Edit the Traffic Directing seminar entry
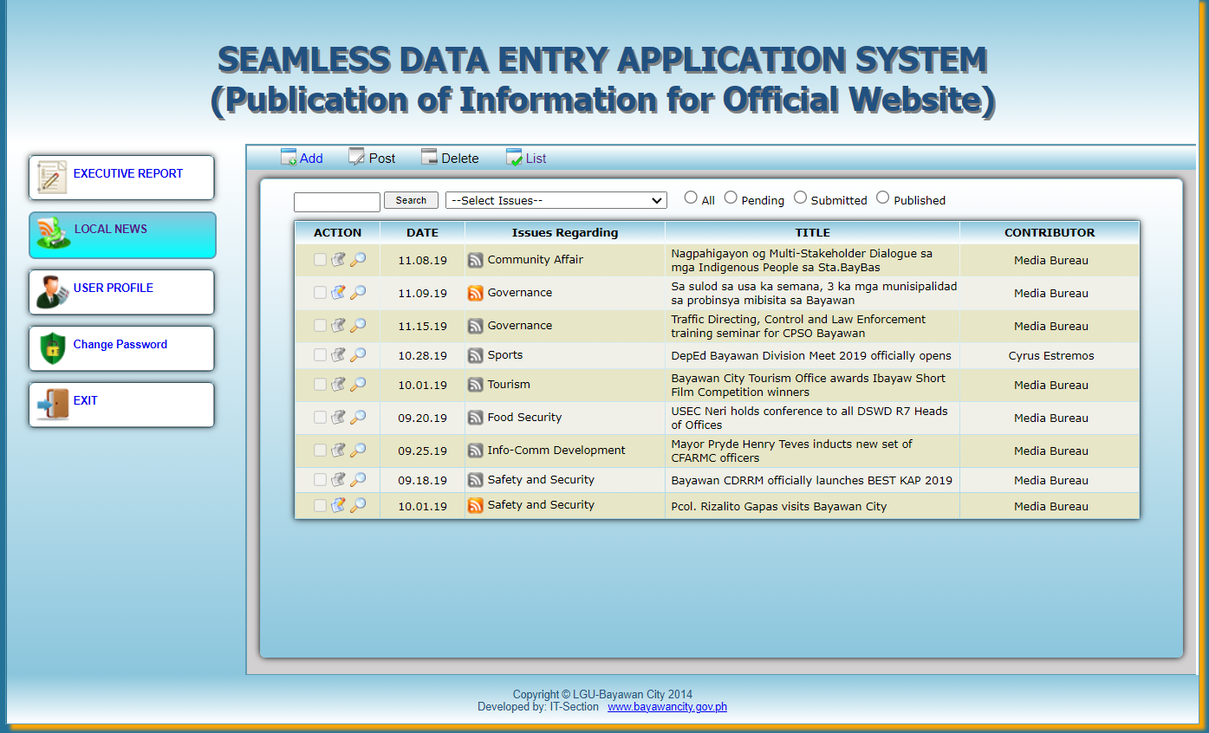The image size is (1209, 733). [339, 325]
